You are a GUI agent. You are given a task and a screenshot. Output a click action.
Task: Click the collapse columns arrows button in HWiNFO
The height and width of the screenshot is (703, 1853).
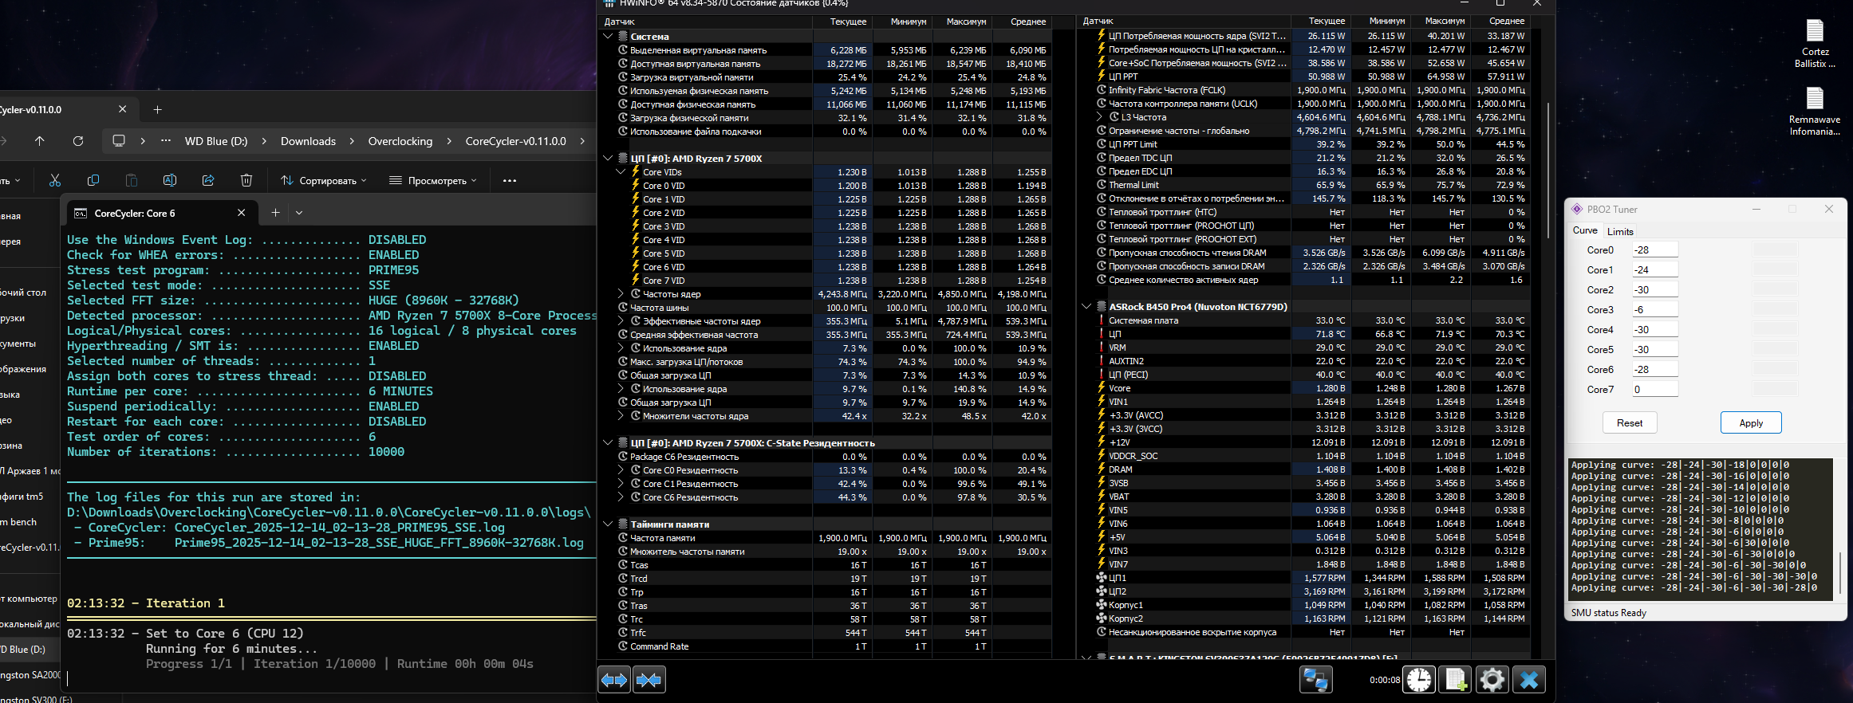pos(649,680)
